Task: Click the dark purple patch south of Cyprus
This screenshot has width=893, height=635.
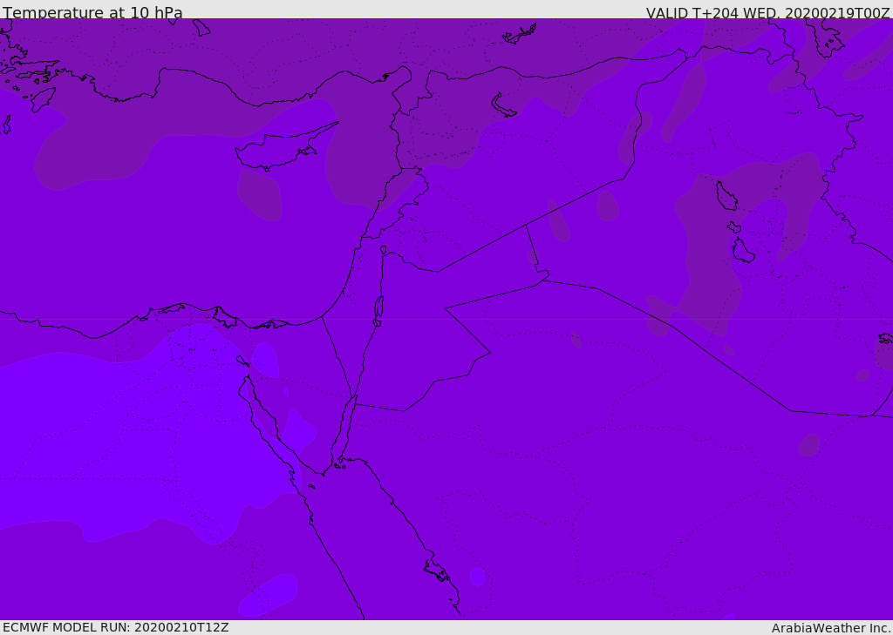Action: [x=260, y=196]
